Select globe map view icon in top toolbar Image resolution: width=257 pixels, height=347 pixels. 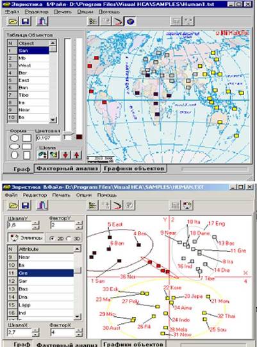coord(130,21)
